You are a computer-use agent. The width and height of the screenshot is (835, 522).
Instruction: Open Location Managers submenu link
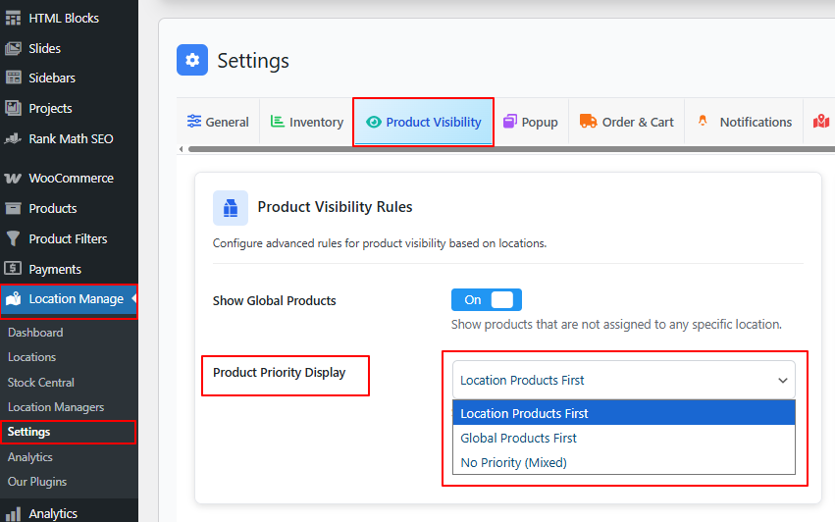[56, 407]
